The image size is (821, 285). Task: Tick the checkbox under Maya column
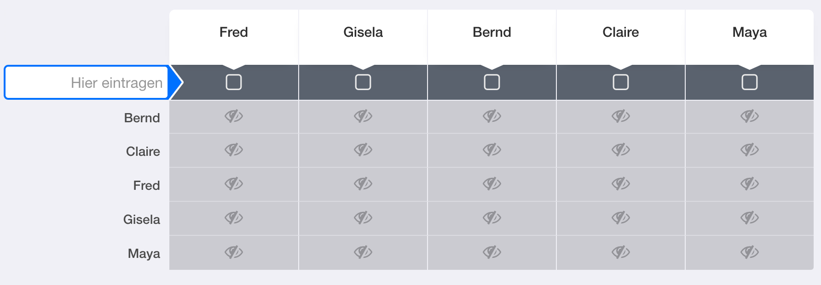point(749,82)
